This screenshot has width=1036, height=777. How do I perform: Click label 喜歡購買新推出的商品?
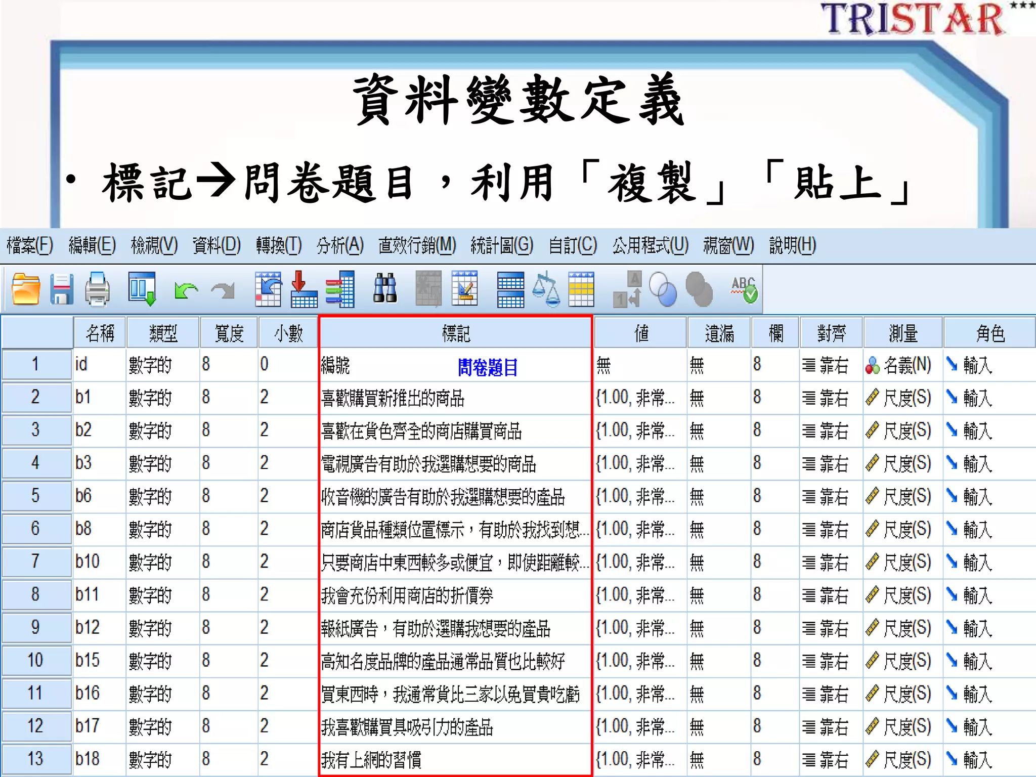pyautogui.click(x=393, y=399)
